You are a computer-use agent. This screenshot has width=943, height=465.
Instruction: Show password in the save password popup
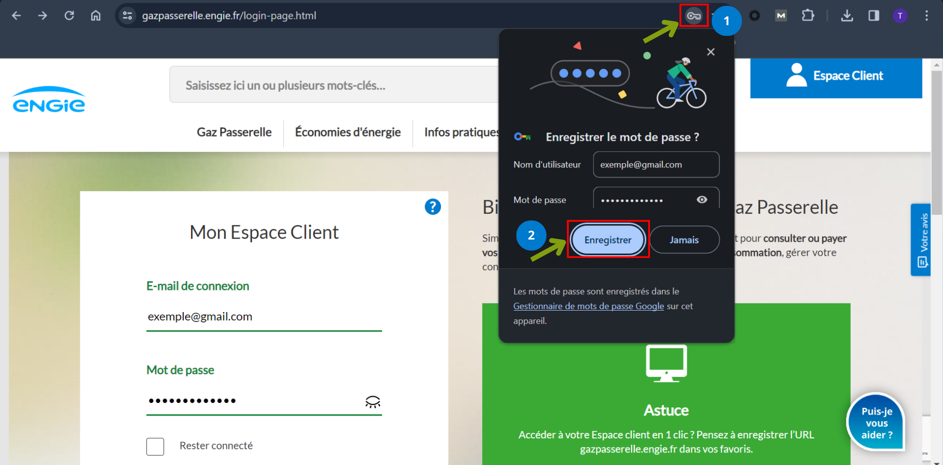[702, 200]
